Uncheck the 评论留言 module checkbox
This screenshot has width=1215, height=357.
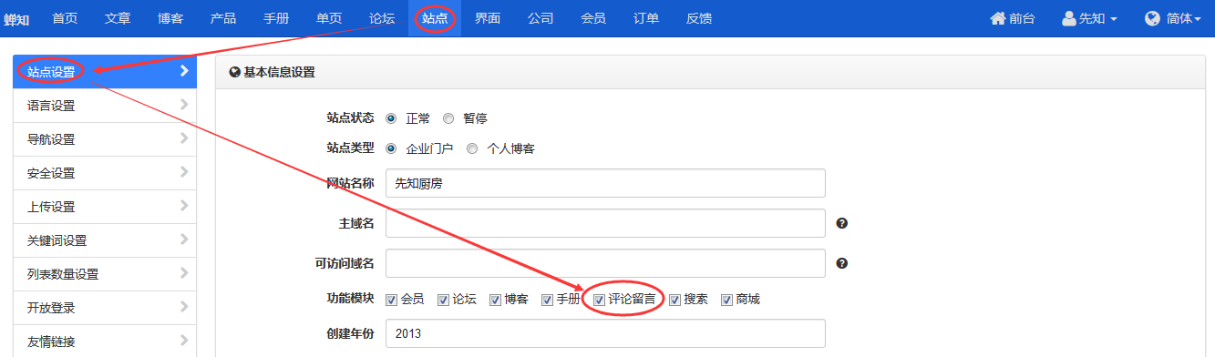(600, 299)
